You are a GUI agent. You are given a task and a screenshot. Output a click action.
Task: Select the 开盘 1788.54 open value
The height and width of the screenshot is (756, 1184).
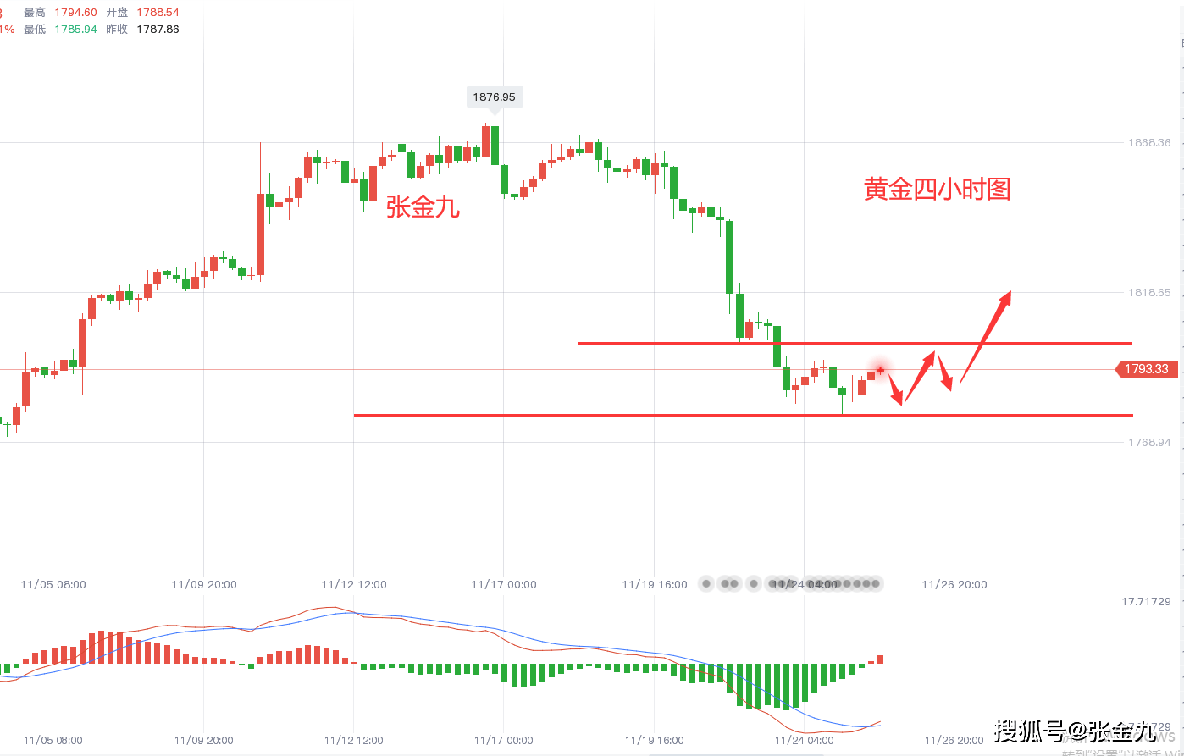coord(158,13)
